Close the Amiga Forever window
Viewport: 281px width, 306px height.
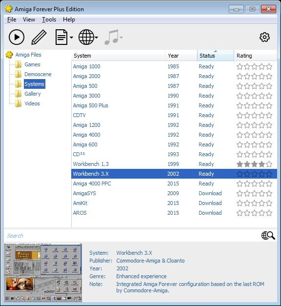pyautogui.click(x=268, y=9)
